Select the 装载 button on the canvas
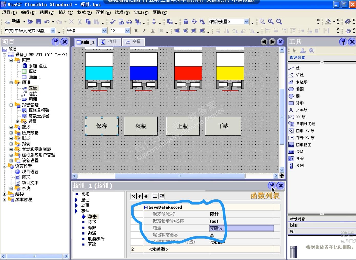Viewport: 356px width, 260px height. 141,126
